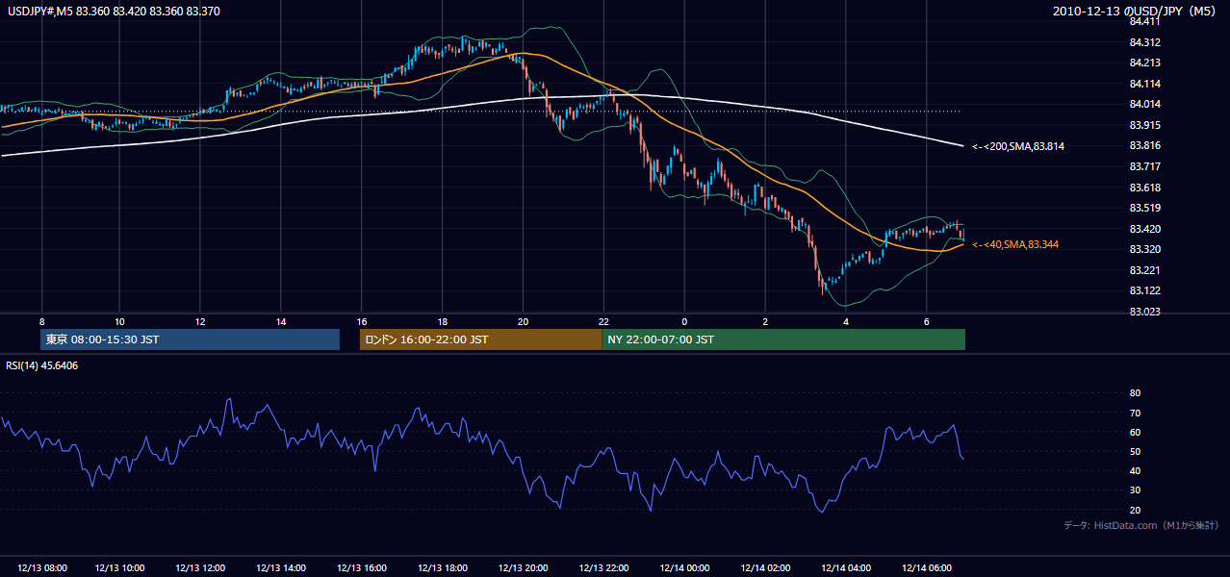
Task: Click hour tick 2 under the price chart
Action: tap(765, 321)
